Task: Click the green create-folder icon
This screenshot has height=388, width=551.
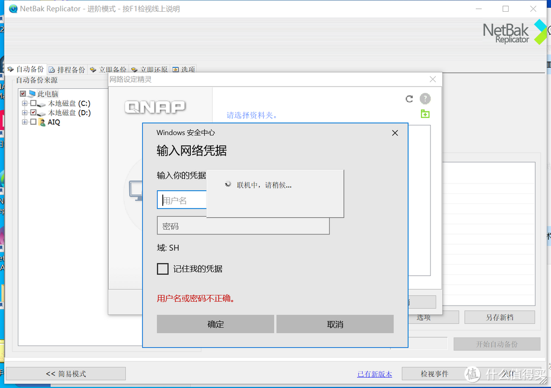Action: coord(425,114)
